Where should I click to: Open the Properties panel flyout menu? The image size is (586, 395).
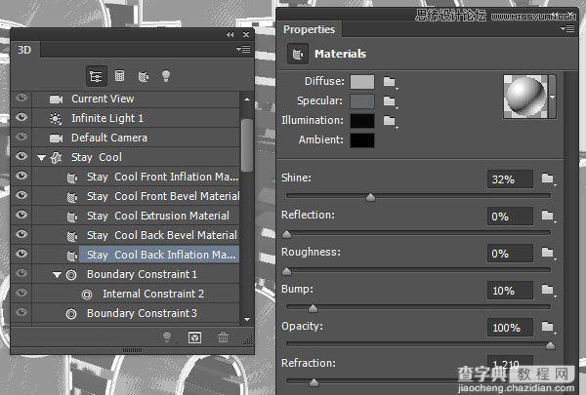point(567,28)
